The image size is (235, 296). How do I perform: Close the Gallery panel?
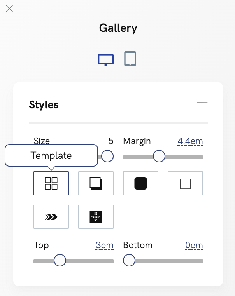pos(9,9)
